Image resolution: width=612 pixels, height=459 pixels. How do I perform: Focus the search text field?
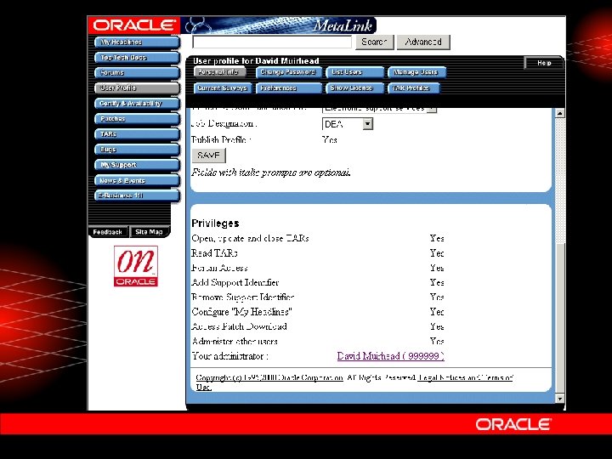click(x=272, y=42)
